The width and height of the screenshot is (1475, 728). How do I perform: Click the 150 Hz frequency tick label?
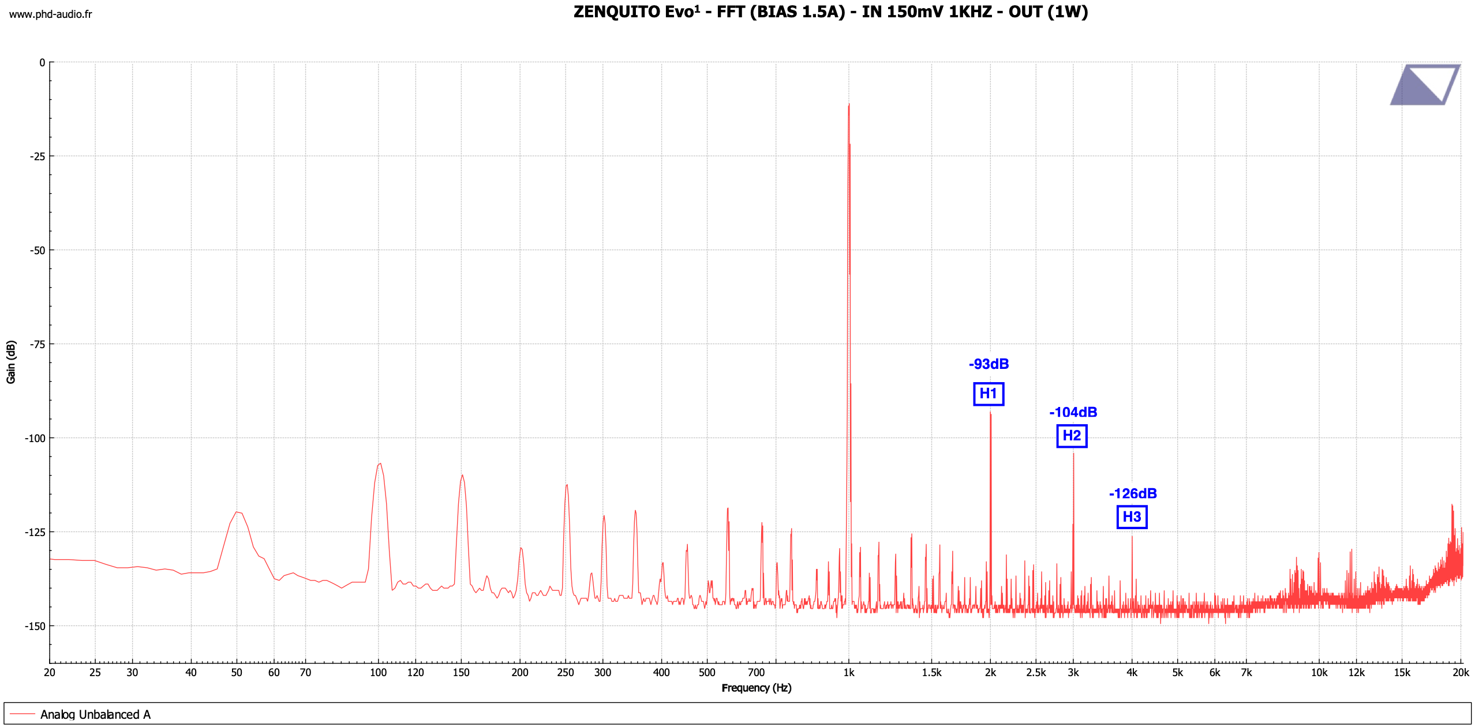coord(461,673)
